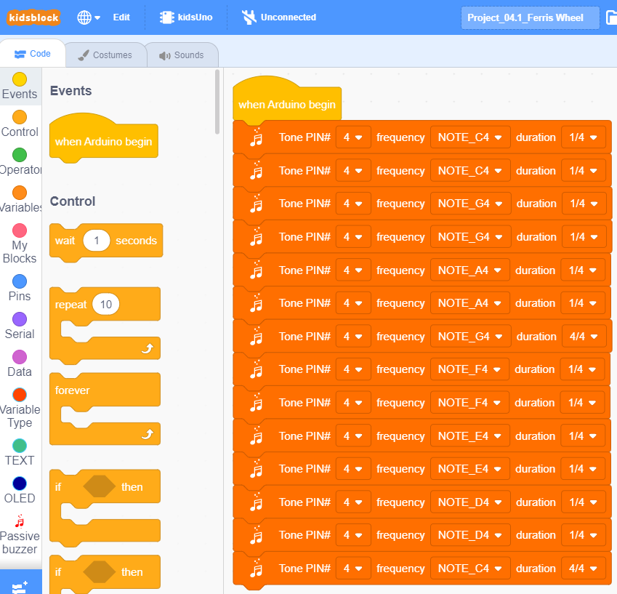Click the repeat block loop arrow
Screen dimensions: 617x594
148,348
